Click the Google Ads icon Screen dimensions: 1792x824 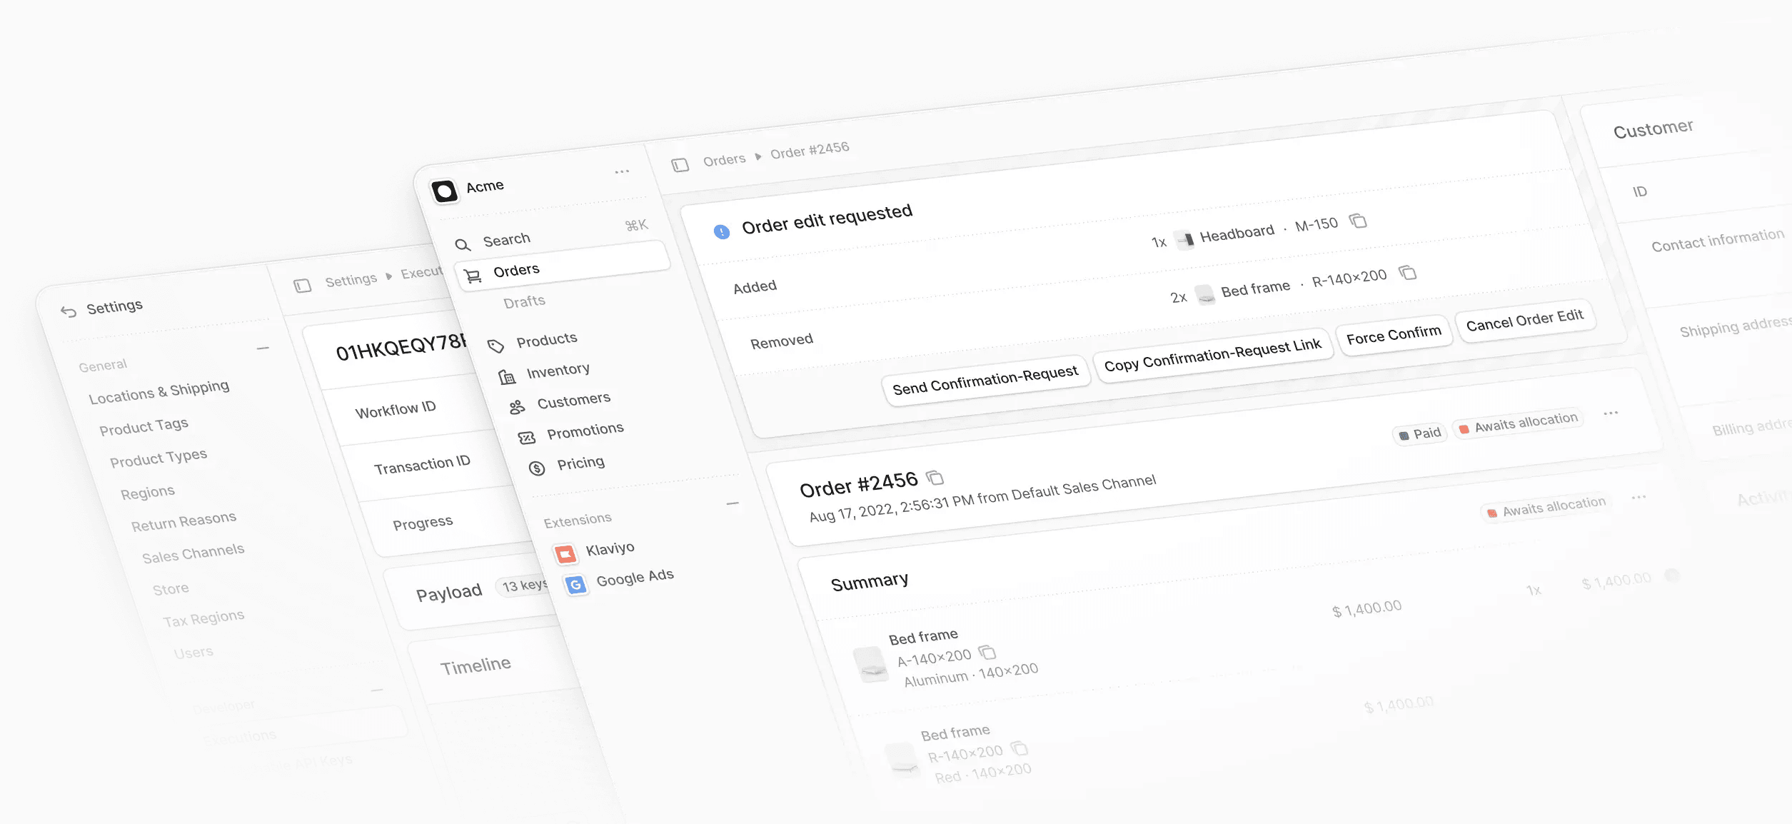coord(575,585)
